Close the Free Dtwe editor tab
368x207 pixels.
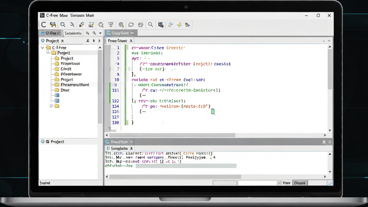(131, 41)
